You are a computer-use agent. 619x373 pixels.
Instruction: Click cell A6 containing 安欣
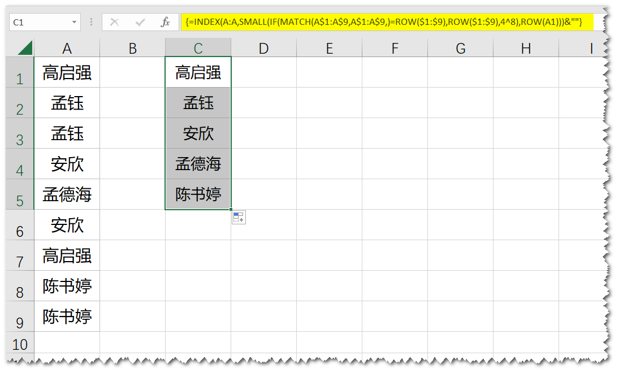pyautogui.click(x=67, y=224)
